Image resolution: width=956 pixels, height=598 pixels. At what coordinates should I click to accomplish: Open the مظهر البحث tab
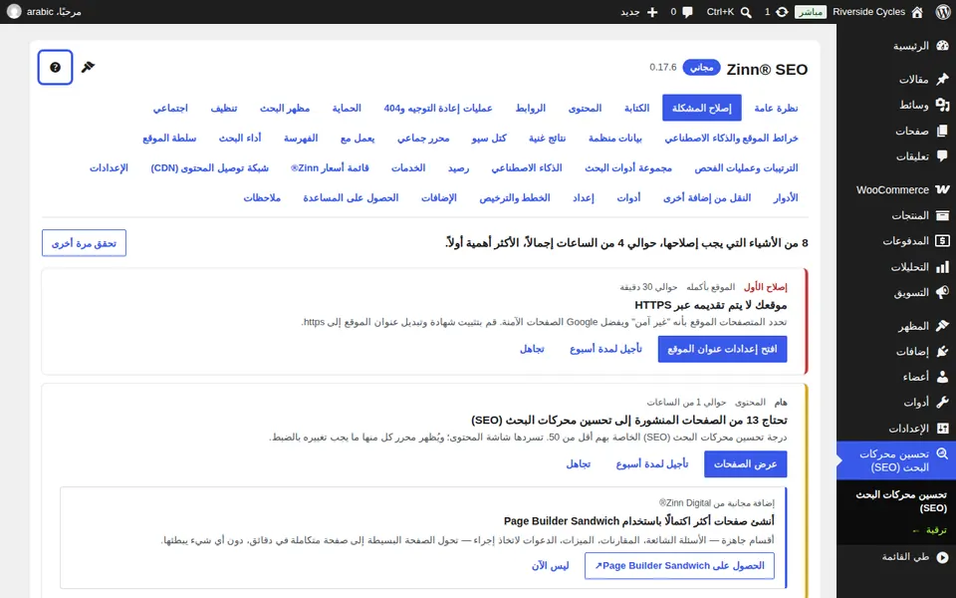pyautogui.click(x=285, y=108)
